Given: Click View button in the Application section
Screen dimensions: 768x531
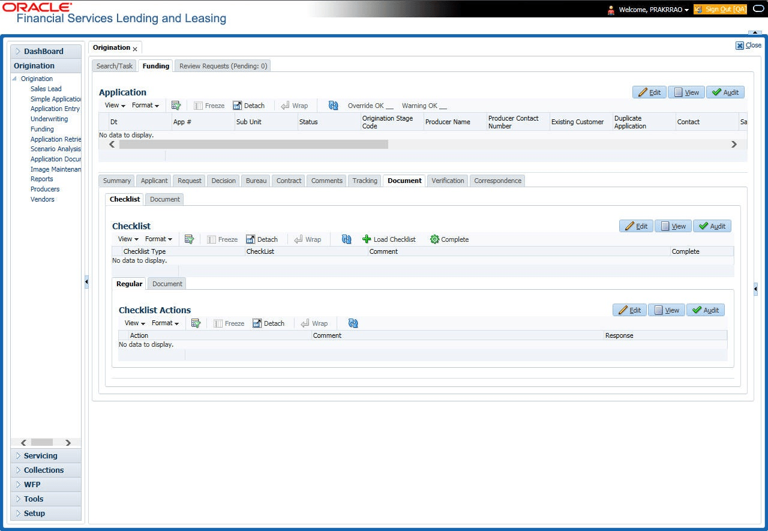Looking at the screenshot, I should pos(686,92).
